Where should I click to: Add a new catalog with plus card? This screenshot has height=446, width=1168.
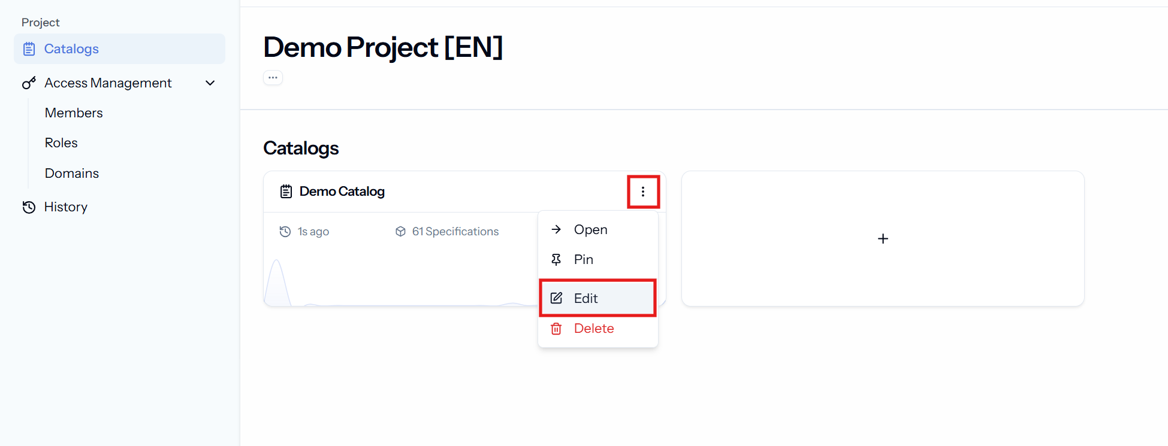(x=883, y=239)
